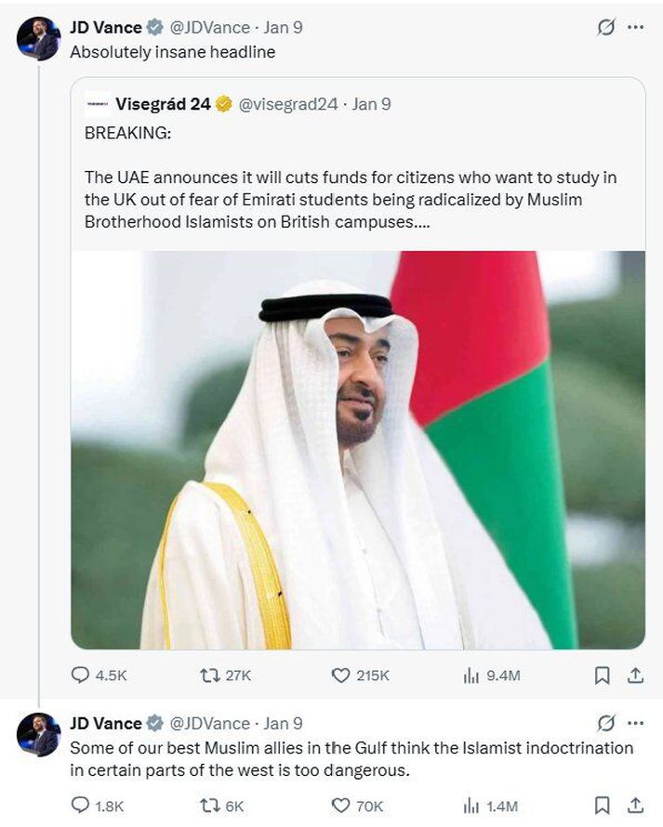Viewport: 663px width, 827px height.
Task: Repost the first post with 27K reposts
Action: (210, 676)
